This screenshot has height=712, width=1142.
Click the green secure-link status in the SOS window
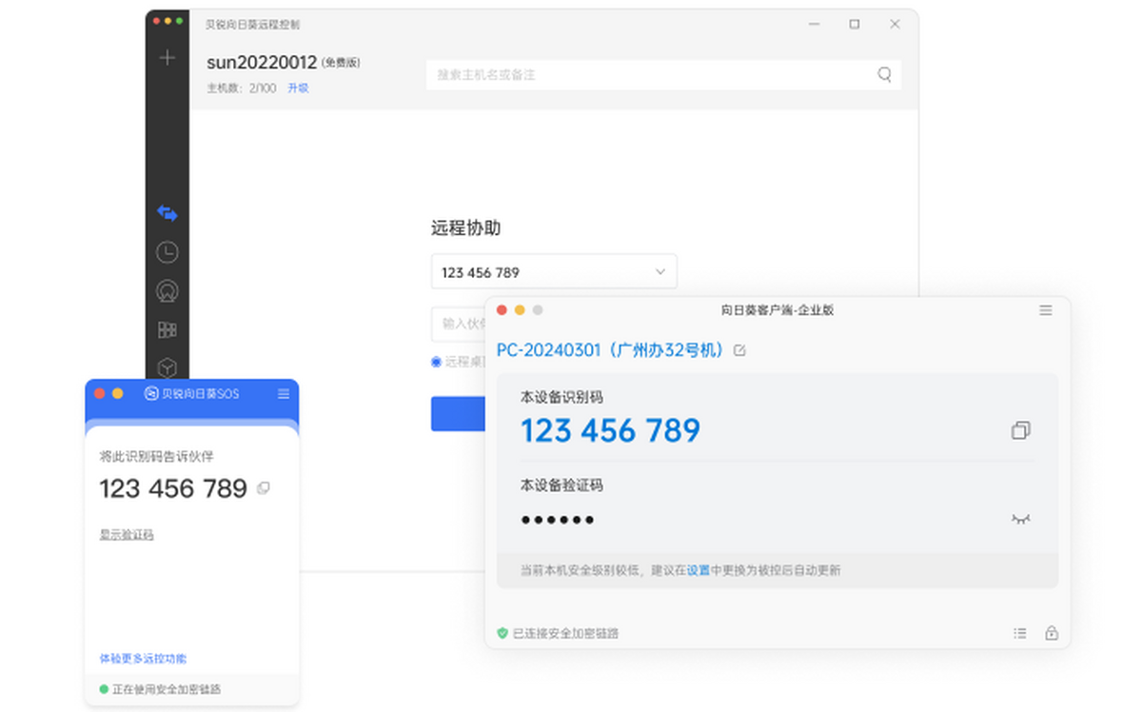[160, 688]
